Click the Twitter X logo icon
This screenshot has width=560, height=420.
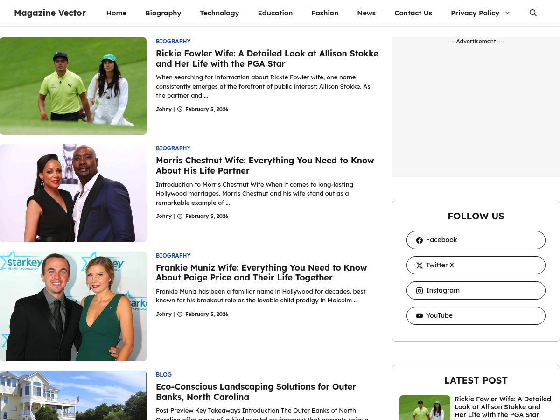(x=420, y=266)
